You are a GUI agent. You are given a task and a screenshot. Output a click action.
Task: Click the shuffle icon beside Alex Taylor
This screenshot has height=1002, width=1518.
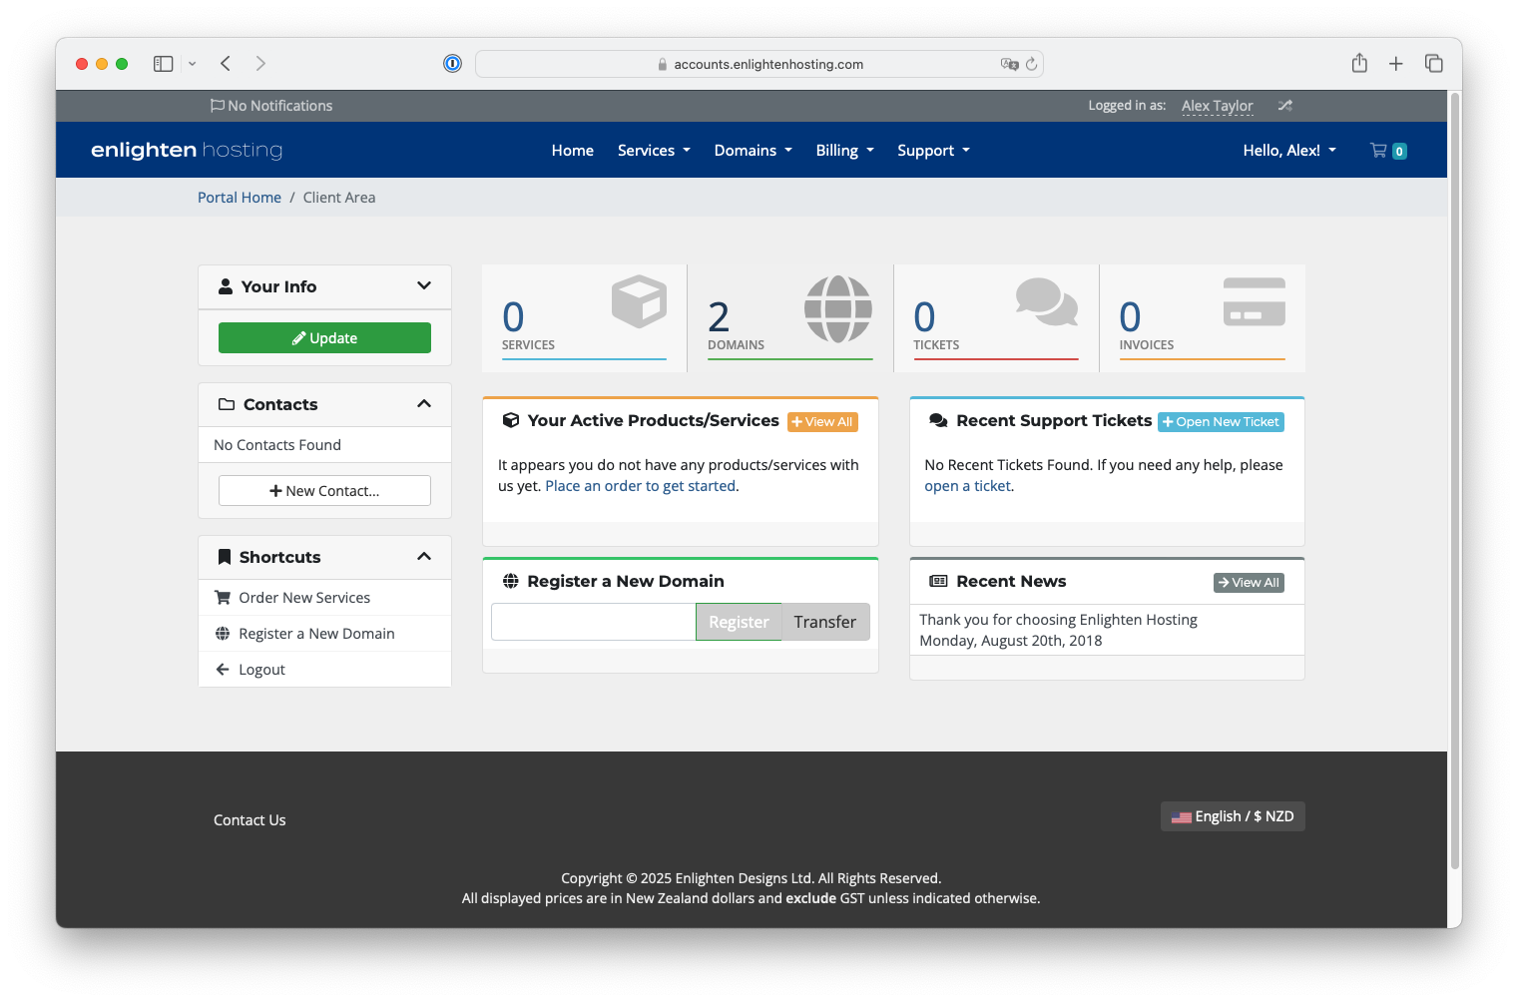1285,105
